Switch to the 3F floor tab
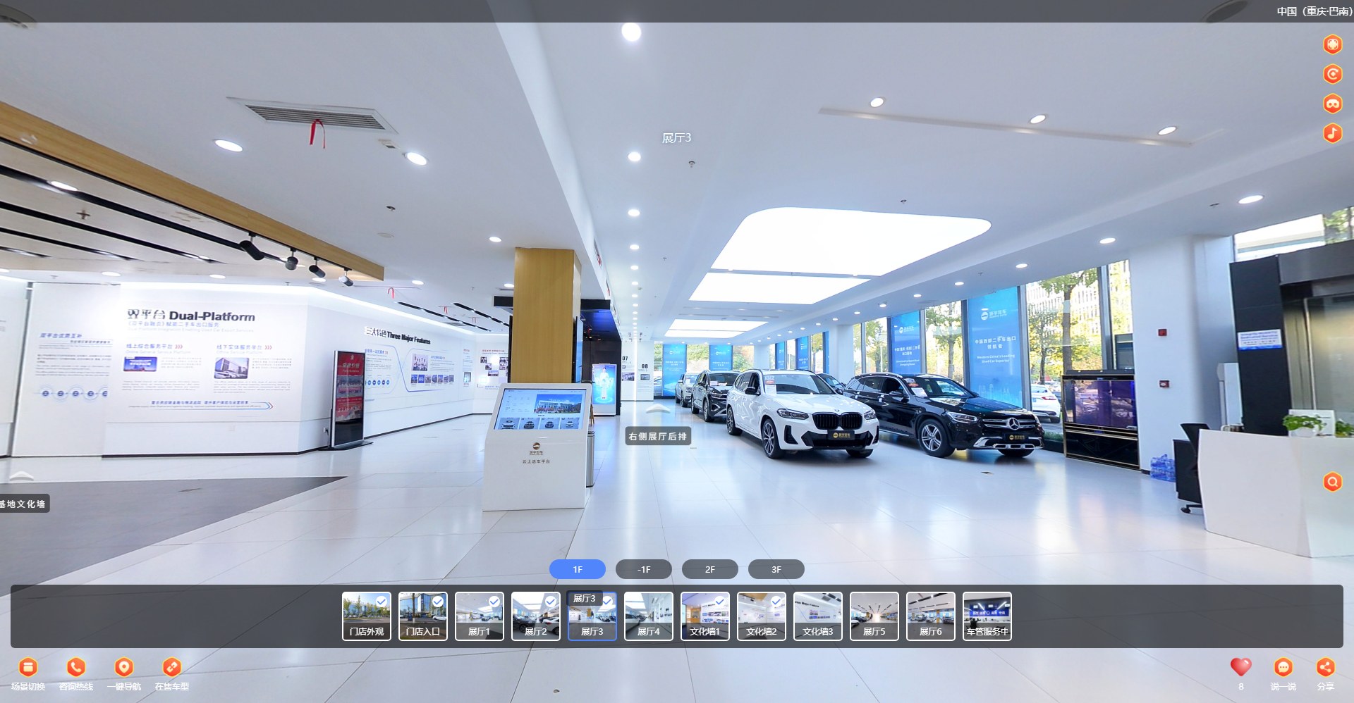1354x703 pixels. 776,569
